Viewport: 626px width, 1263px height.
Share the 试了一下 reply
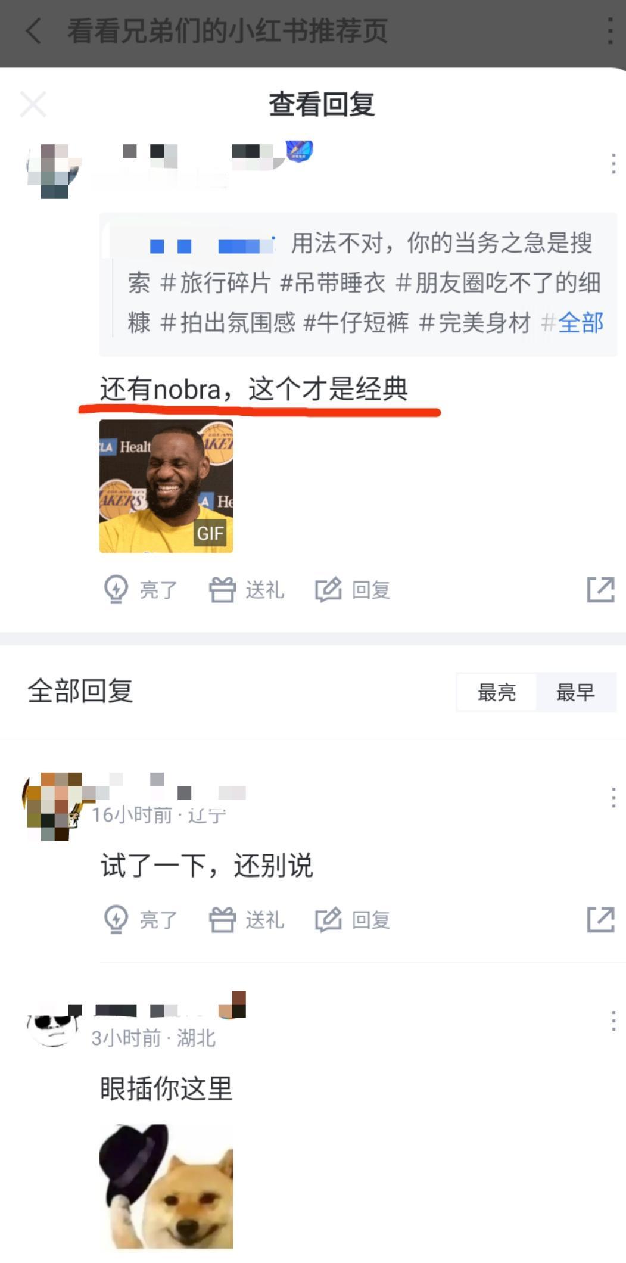[600, 920]
